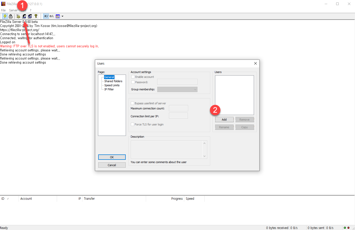355x230 pixels.
Task: Click '0 bytes received' in the status bar
Action: click(277, 228)
